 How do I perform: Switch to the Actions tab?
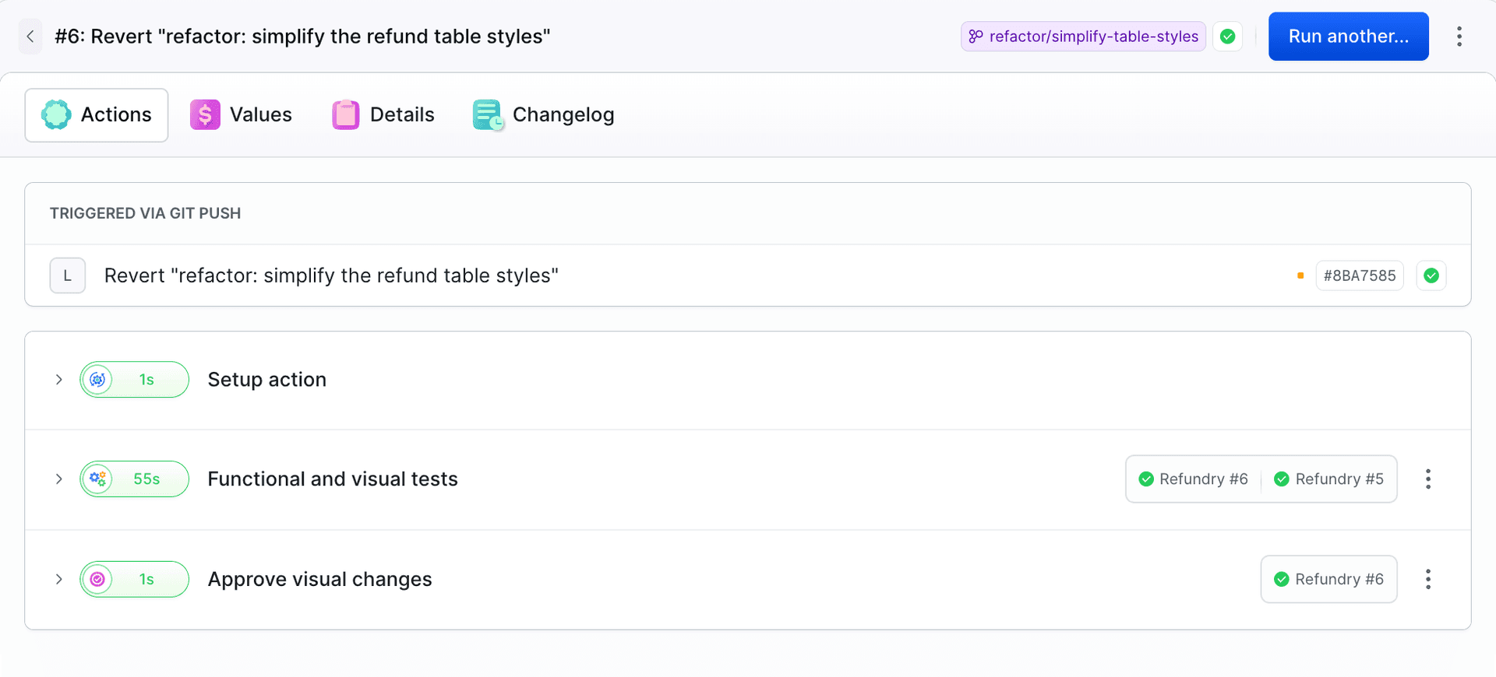[x=97, y=115]
